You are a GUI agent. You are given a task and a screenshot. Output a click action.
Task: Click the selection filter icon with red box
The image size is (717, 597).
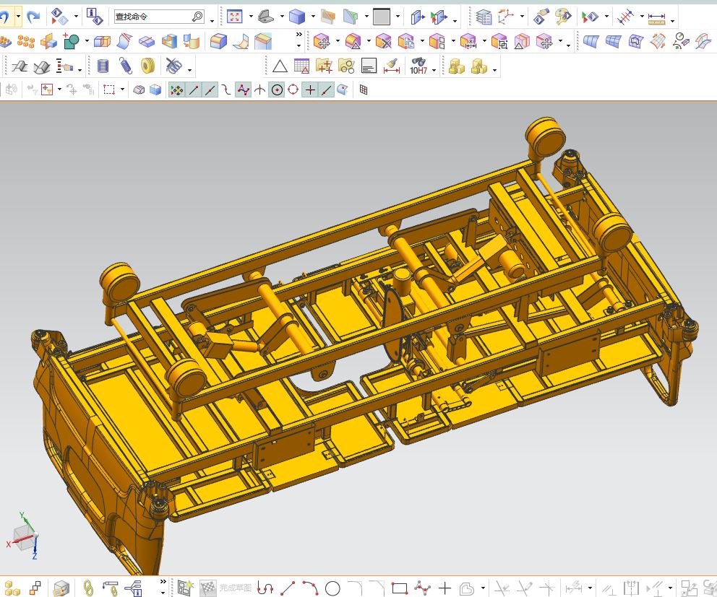tap(47, 90)
